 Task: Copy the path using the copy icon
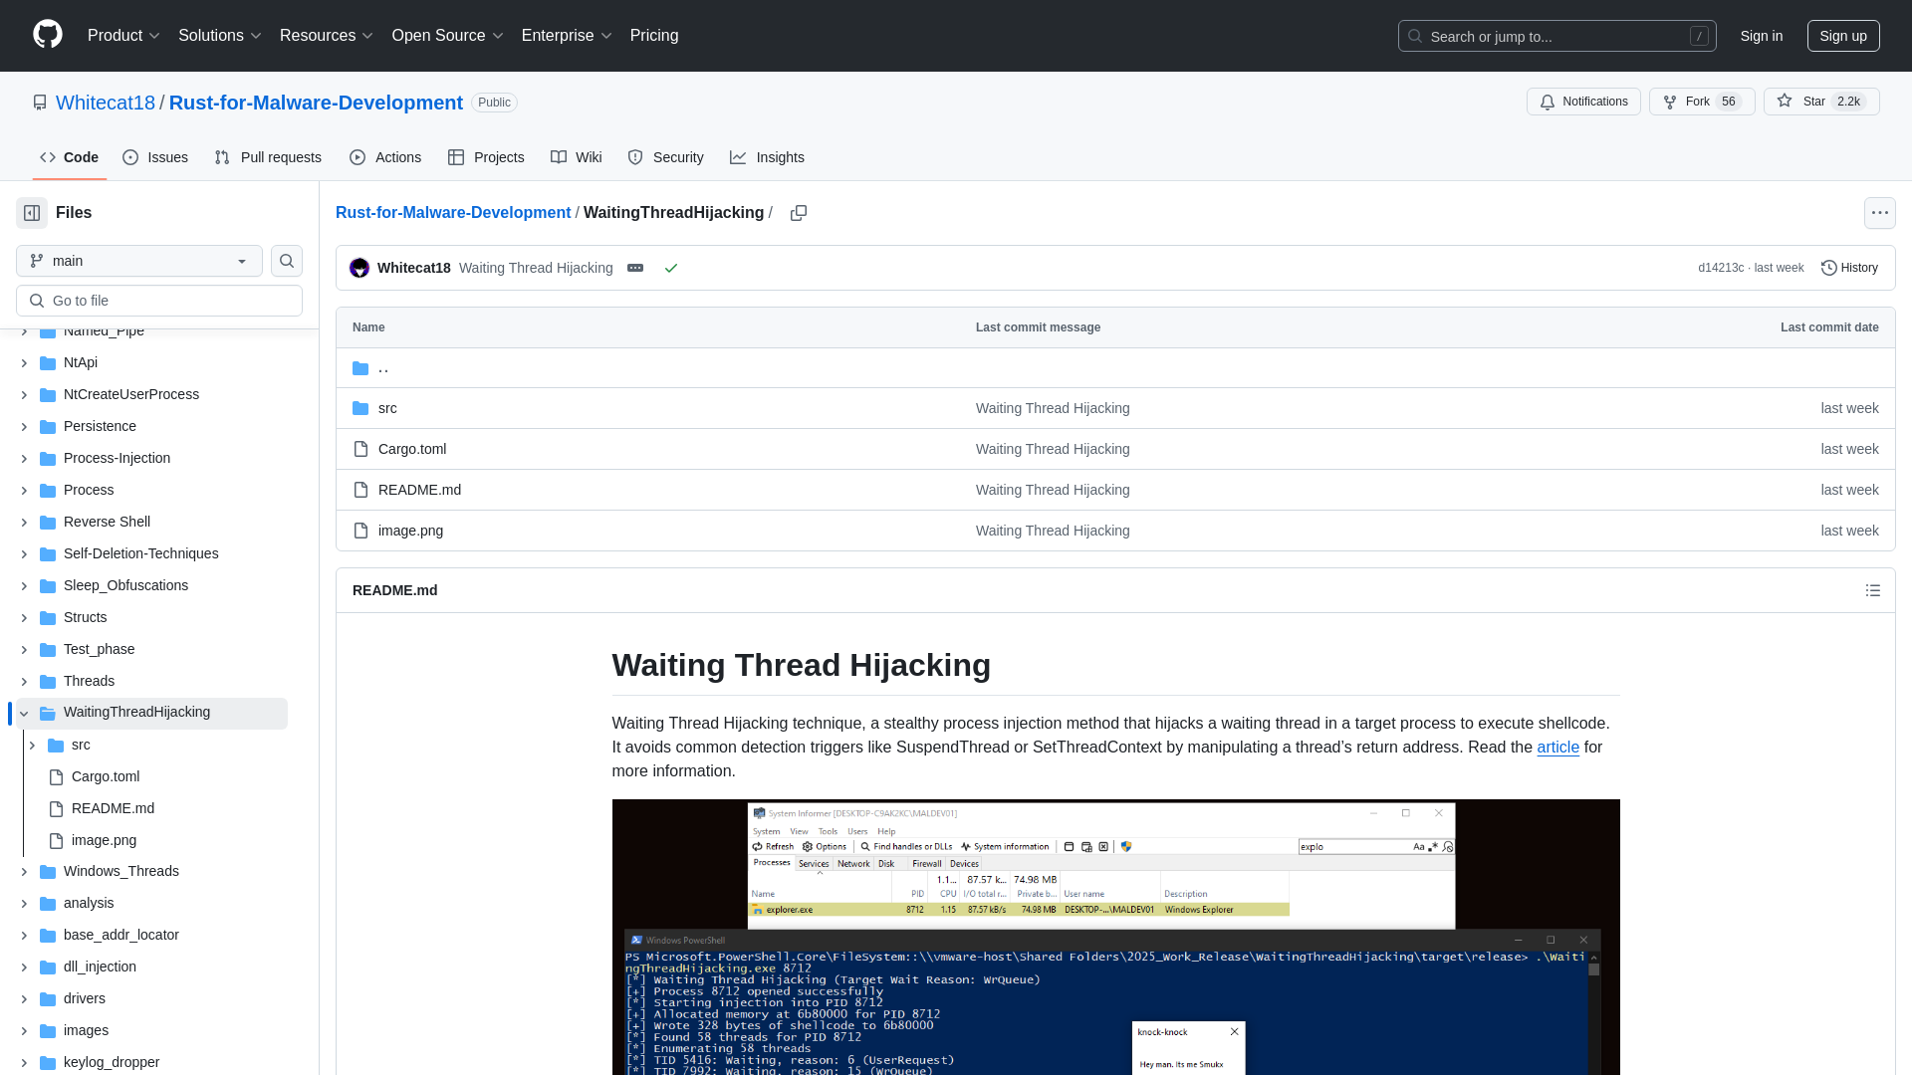799,213
